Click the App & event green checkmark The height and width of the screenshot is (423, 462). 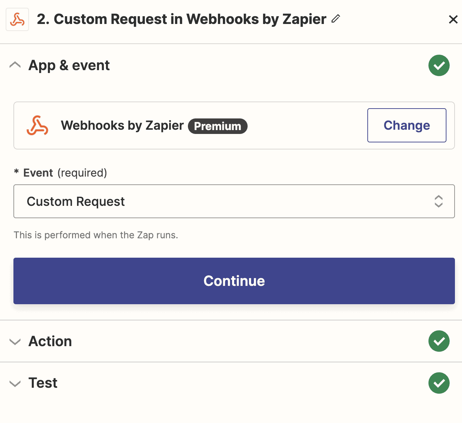[439, 66]
